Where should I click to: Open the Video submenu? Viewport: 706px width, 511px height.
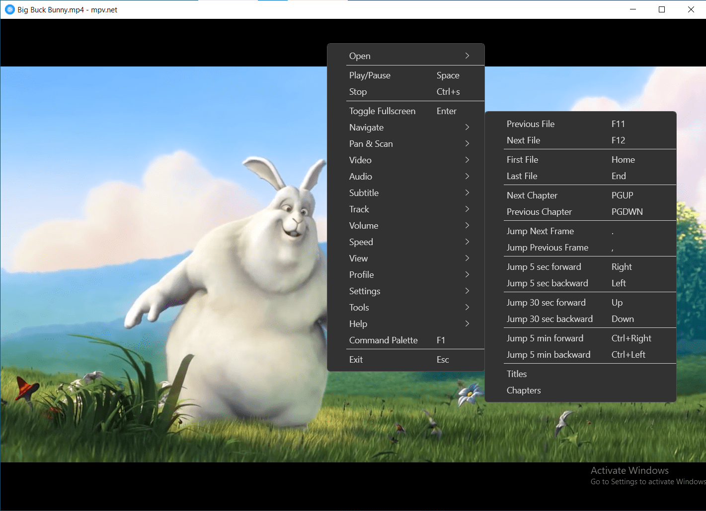(x=406, y=160)
